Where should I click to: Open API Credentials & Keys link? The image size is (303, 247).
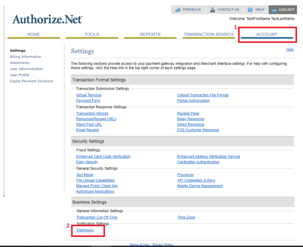[x=196, y=180]
